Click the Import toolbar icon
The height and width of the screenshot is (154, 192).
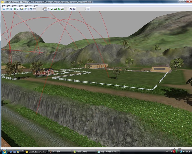(x=11, y=9)
